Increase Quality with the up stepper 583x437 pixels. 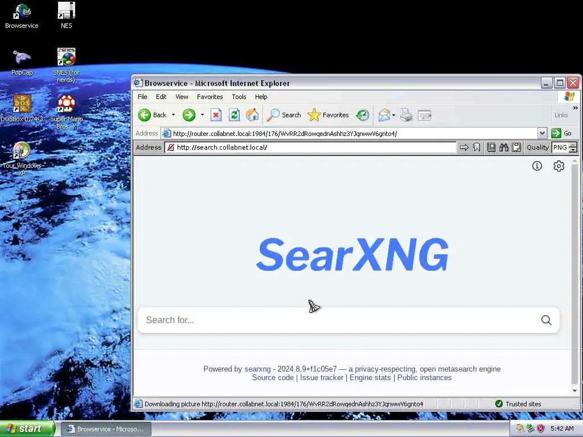[573, 145]
